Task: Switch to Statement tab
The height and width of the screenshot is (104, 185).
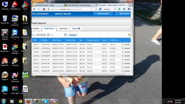Action: 63,29
